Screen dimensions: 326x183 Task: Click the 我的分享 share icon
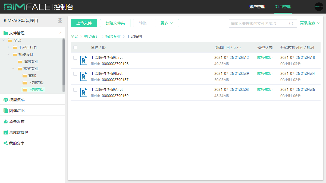click(6, 143)
